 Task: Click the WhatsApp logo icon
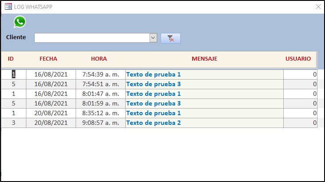point(19,22)
